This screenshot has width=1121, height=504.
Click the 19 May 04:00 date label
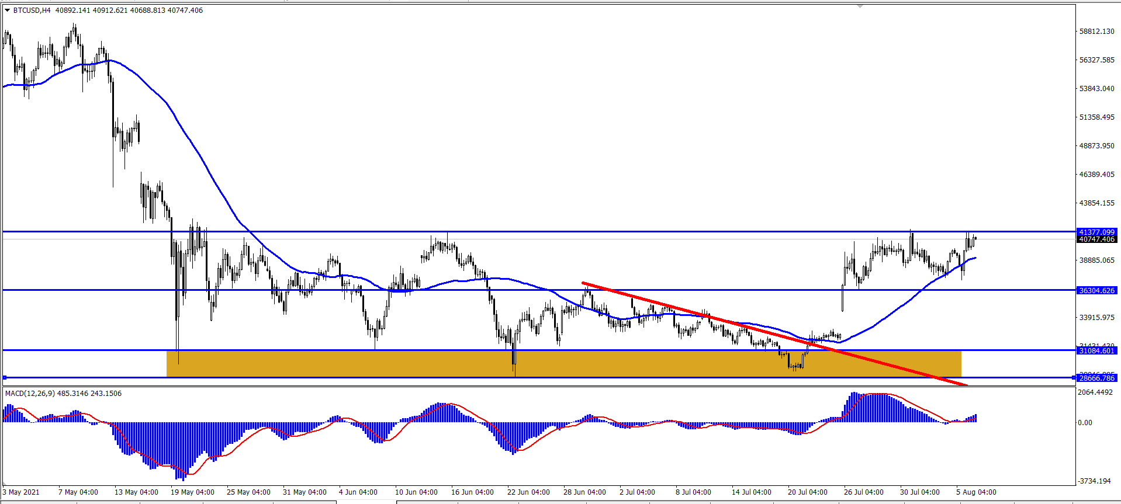[192, 492]
